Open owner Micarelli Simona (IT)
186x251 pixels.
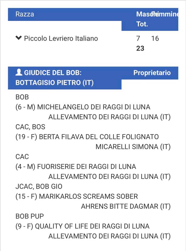click(133, 147)
